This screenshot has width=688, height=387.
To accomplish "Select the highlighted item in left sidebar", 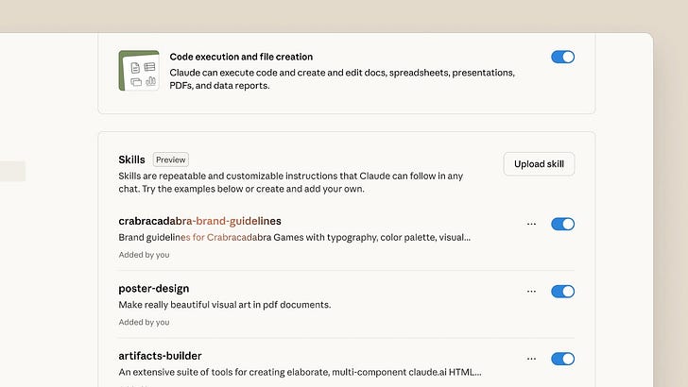I will (x=12, y=172).
